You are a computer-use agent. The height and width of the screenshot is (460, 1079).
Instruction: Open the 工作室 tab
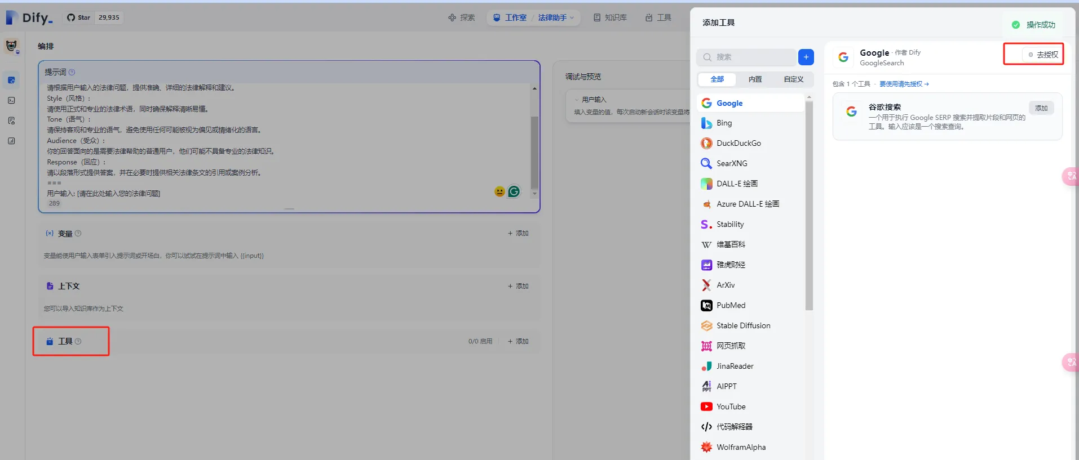tap(510, 17)
